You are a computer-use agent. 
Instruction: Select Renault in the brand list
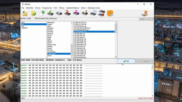click(59, 33)
